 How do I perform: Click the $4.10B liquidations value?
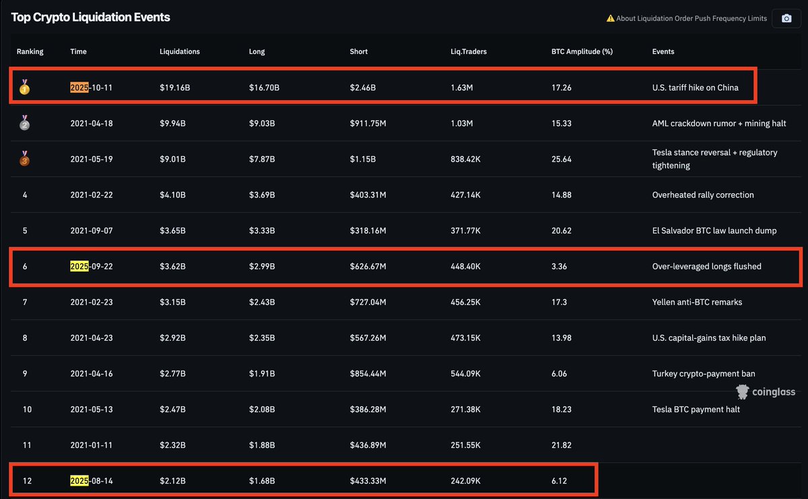[172, 195]
